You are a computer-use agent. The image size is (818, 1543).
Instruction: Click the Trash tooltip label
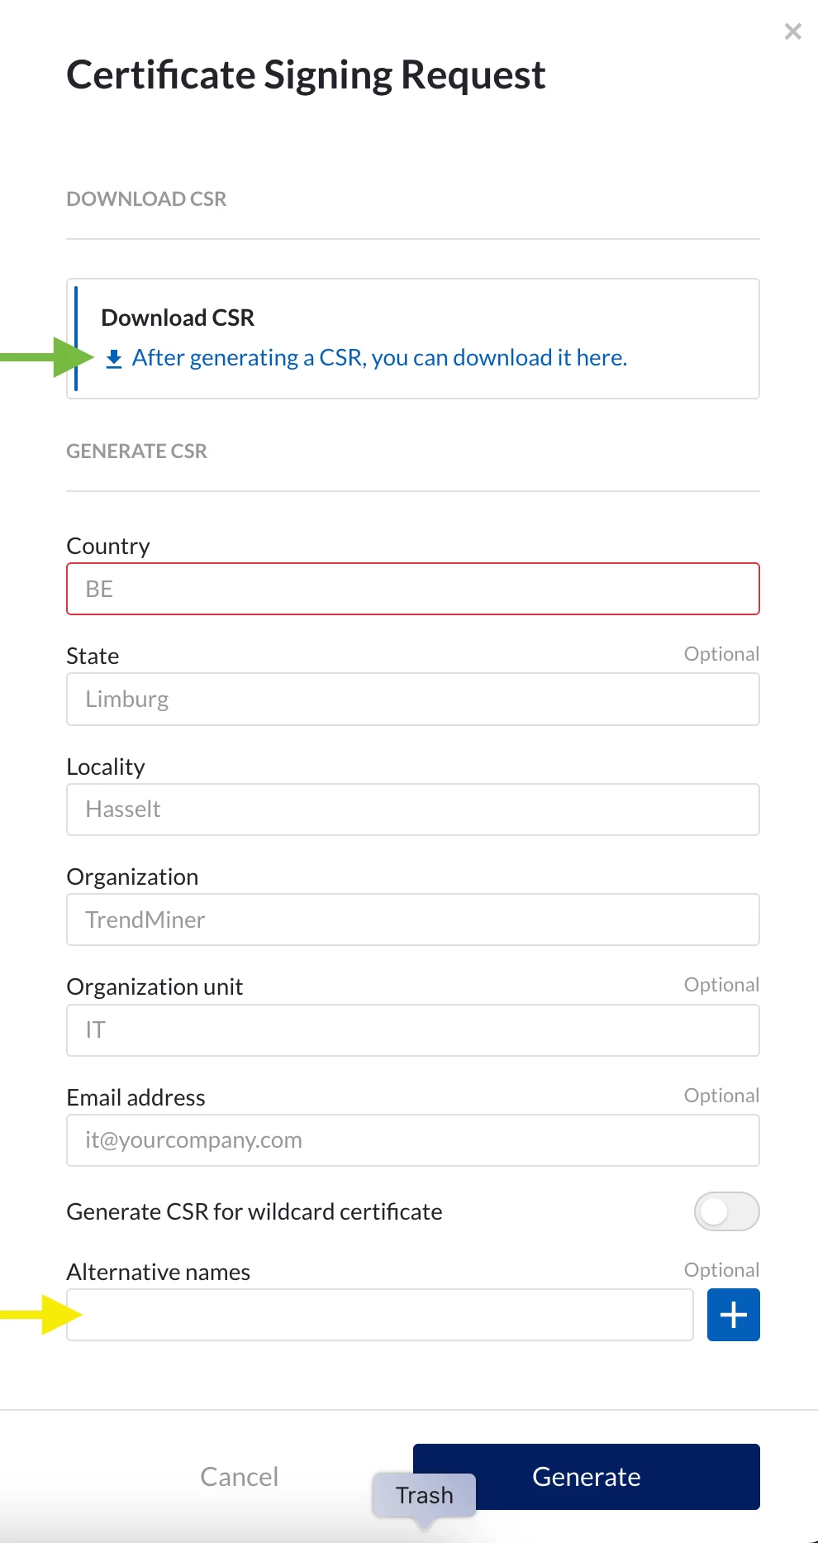click(x=424, y=1495)
